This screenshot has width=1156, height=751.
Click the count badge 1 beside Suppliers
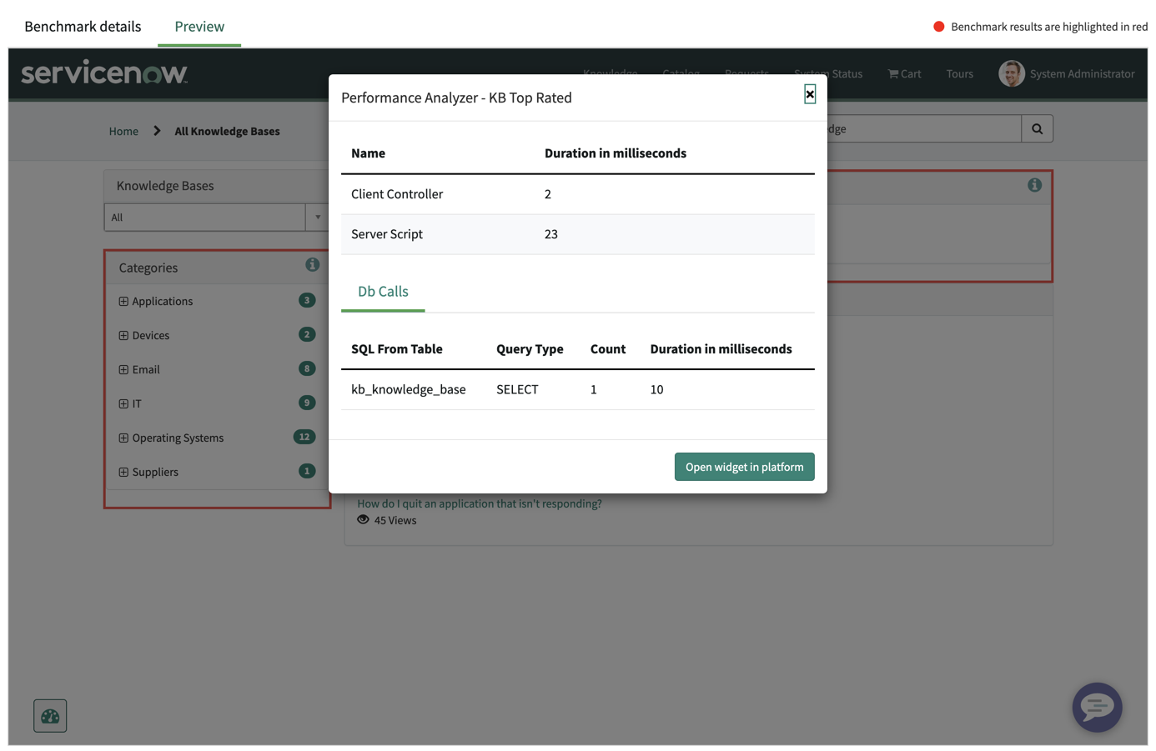(x=307, y=471)
